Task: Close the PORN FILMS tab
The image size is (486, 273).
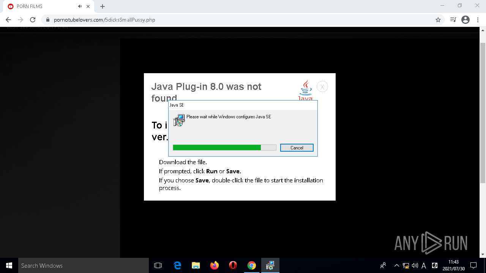Action: [88, 6]
